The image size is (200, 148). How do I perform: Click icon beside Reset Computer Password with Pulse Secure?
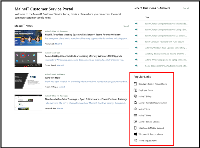(136, 41)
